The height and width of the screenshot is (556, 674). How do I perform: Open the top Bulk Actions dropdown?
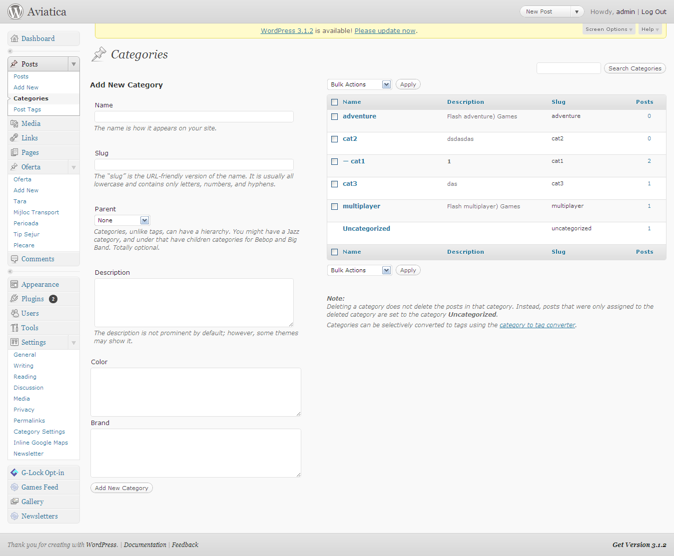coord(360,84)
